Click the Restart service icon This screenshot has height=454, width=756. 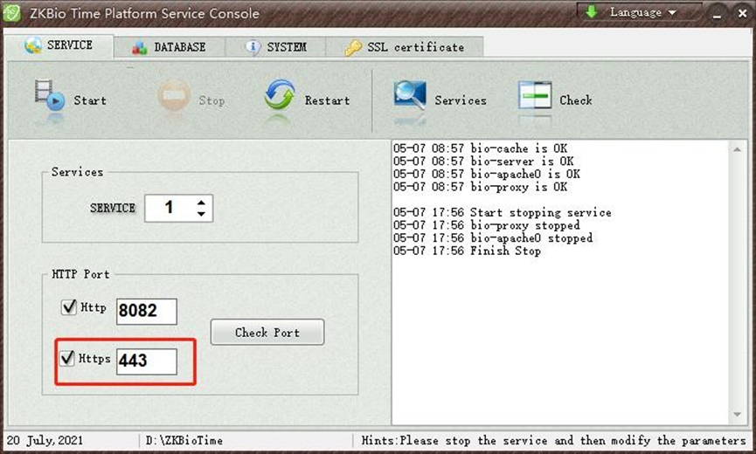coord(280,97)
